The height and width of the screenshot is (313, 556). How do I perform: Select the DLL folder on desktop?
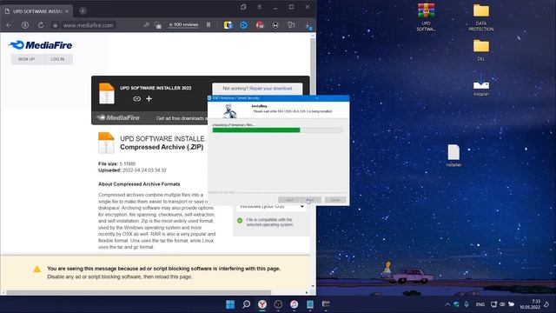coord(480,50)
